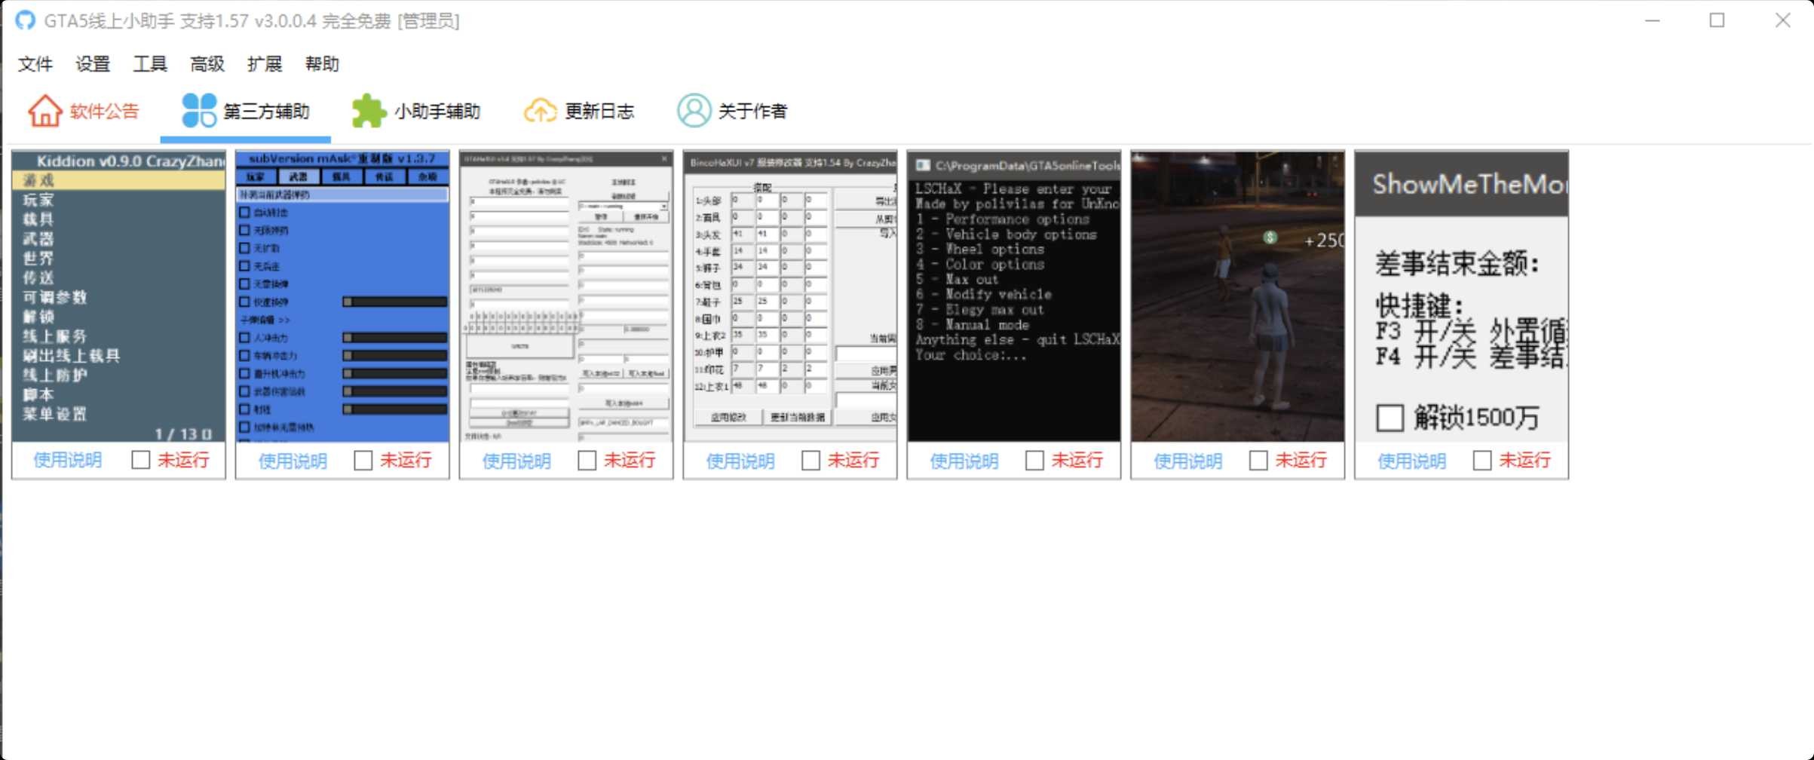The width and height of the screenshot is (1814, 760).
Task: Open the 设置 menu
Action: click(x=93, y=64)
